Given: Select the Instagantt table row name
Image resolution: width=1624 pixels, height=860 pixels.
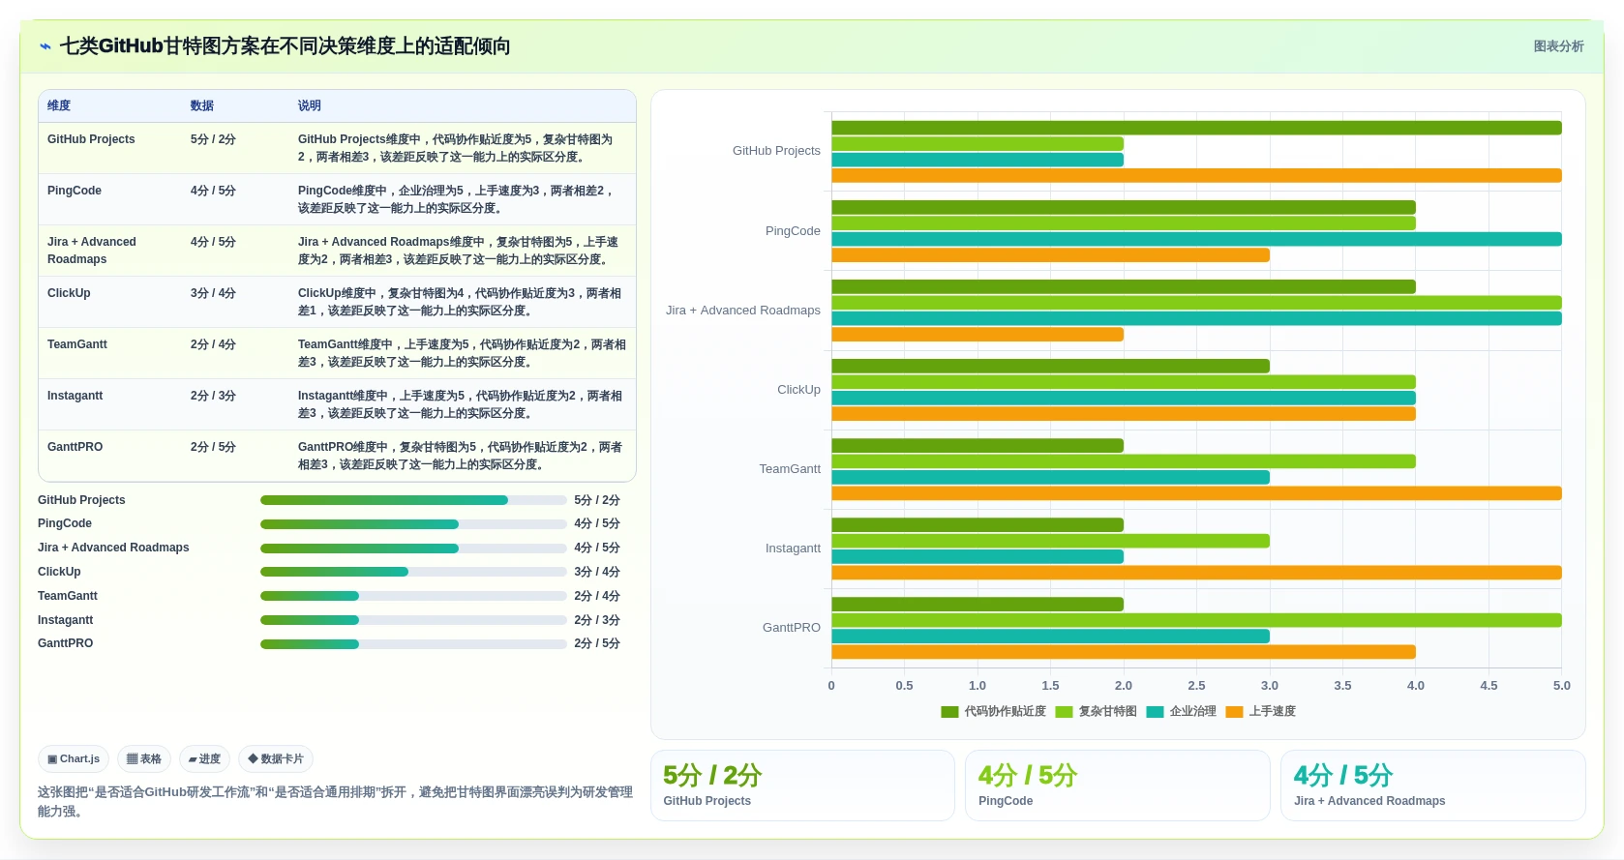Looking at the screenshot, I should [x=75, y=396].
